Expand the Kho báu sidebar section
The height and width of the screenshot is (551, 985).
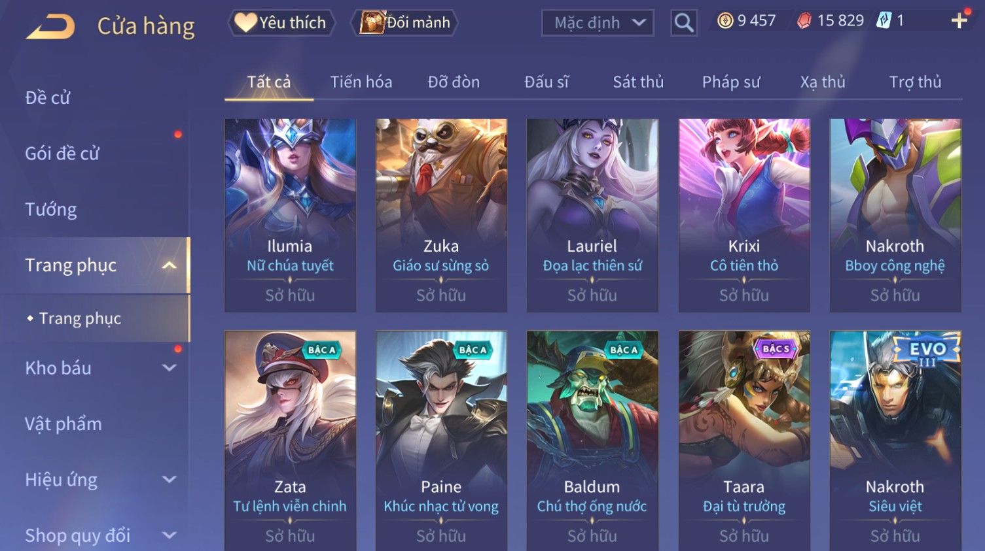click(169, 368)
